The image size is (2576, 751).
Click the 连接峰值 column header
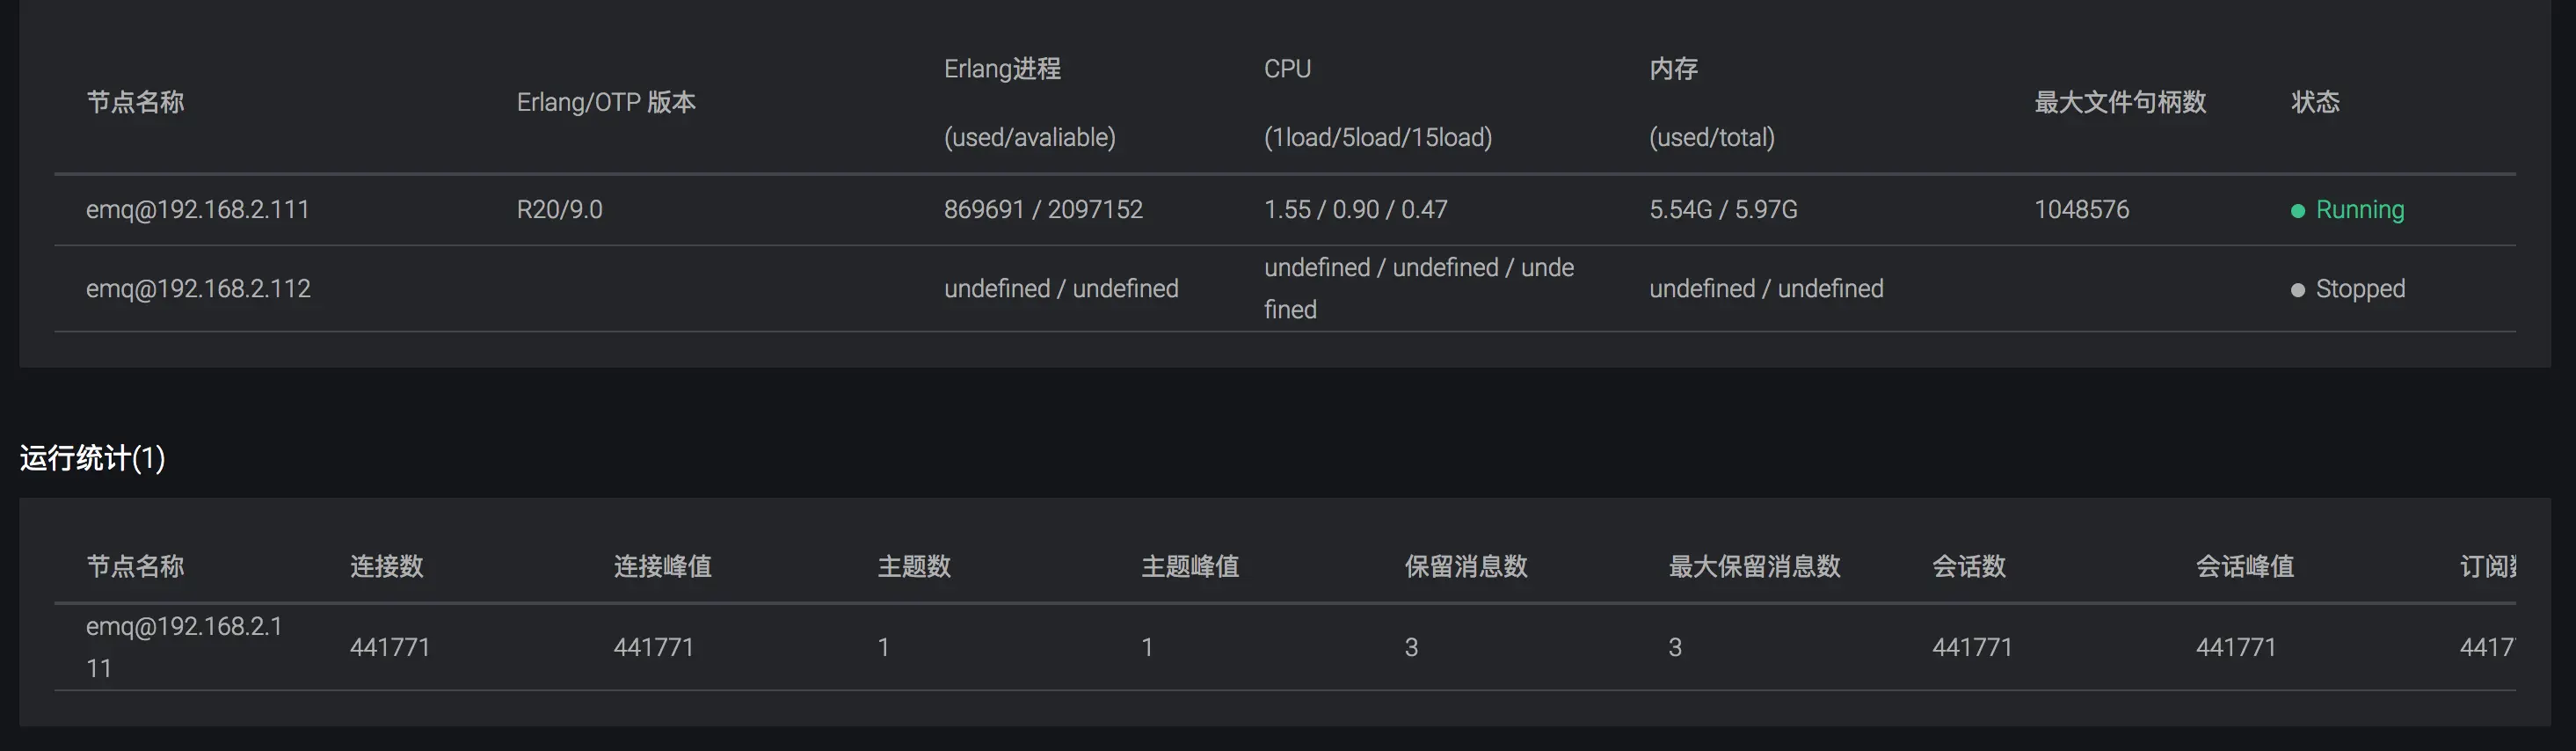click(662, 567)
